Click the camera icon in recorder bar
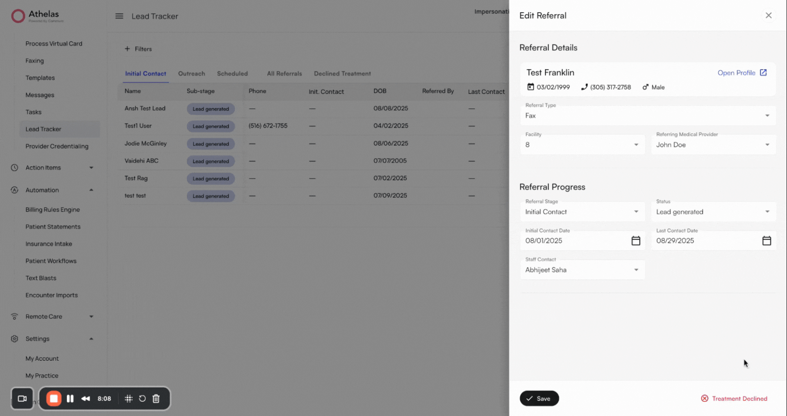This screenshot has width=787, height=416. (x=22, y=398)
